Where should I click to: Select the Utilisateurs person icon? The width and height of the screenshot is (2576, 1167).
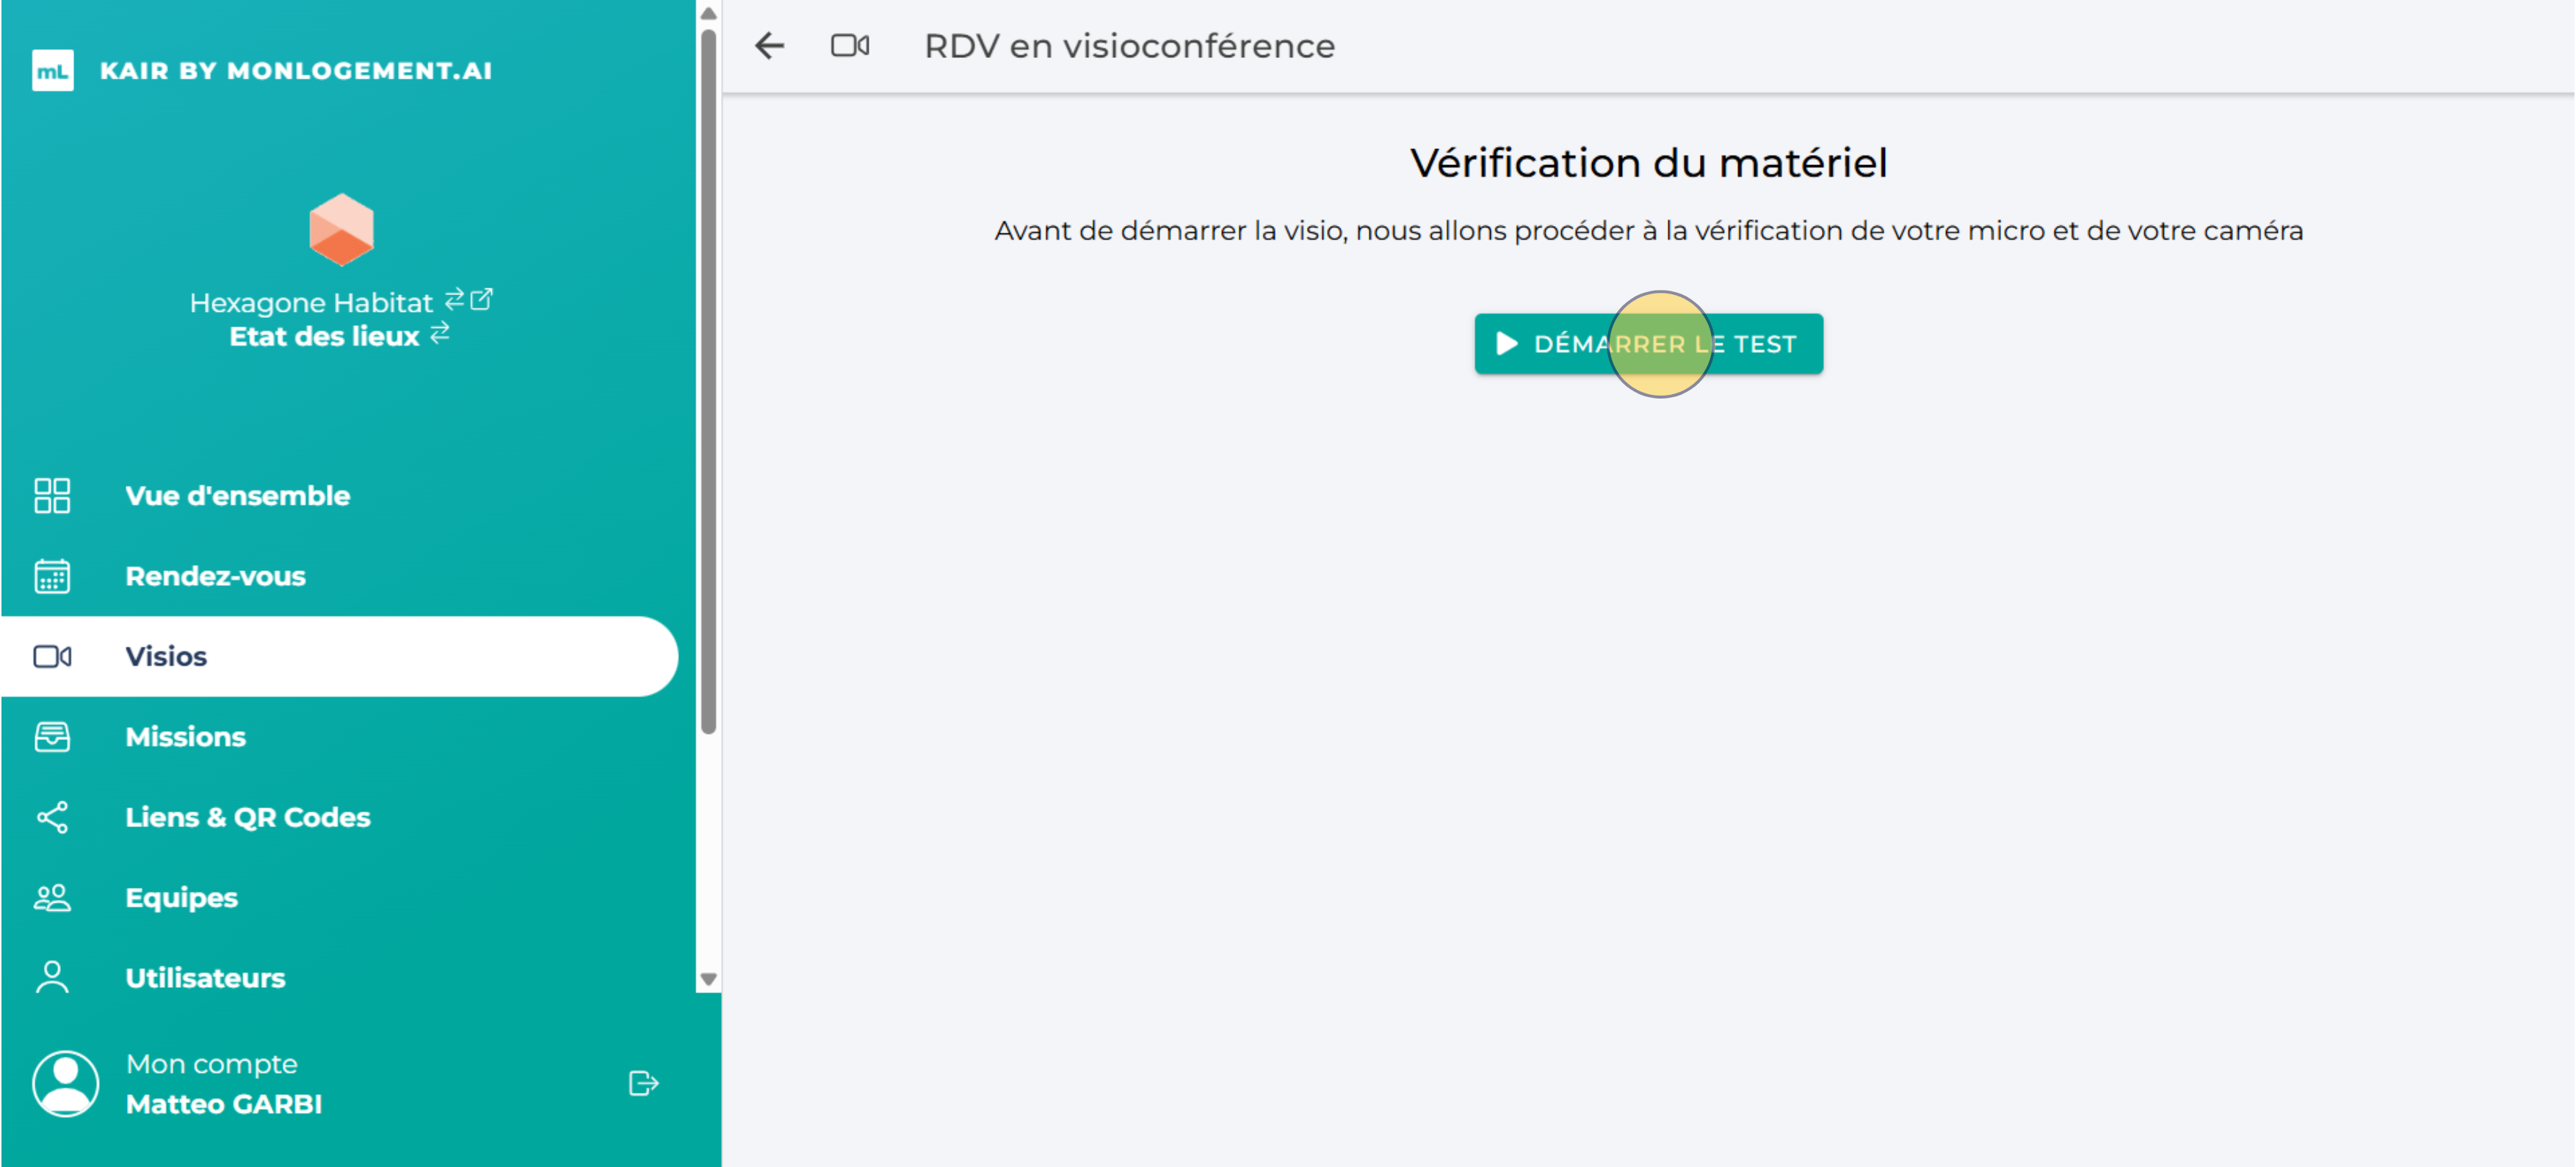pyautogui.click(x=52, y=977)
